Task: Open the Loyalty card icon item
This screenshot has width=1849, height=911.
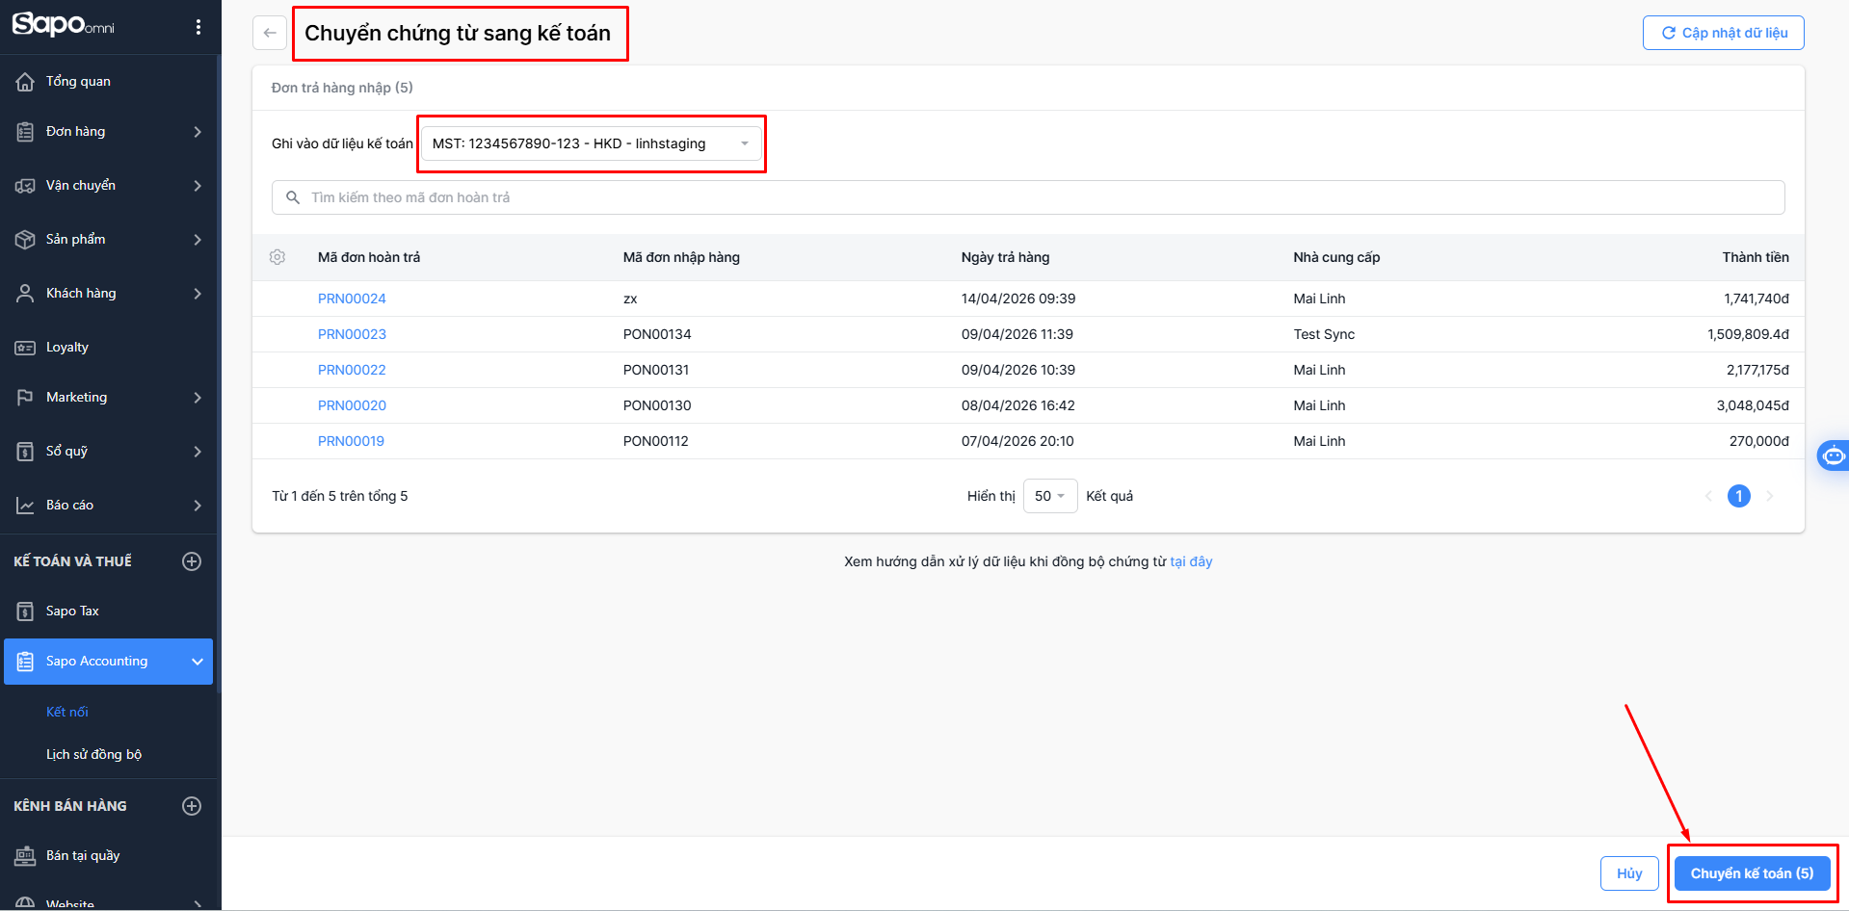Action: pos(26,348)
